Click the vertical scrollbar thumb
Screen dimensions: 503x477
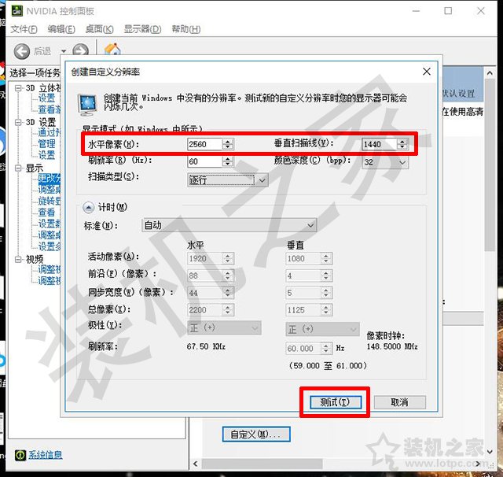click(490, 165)
